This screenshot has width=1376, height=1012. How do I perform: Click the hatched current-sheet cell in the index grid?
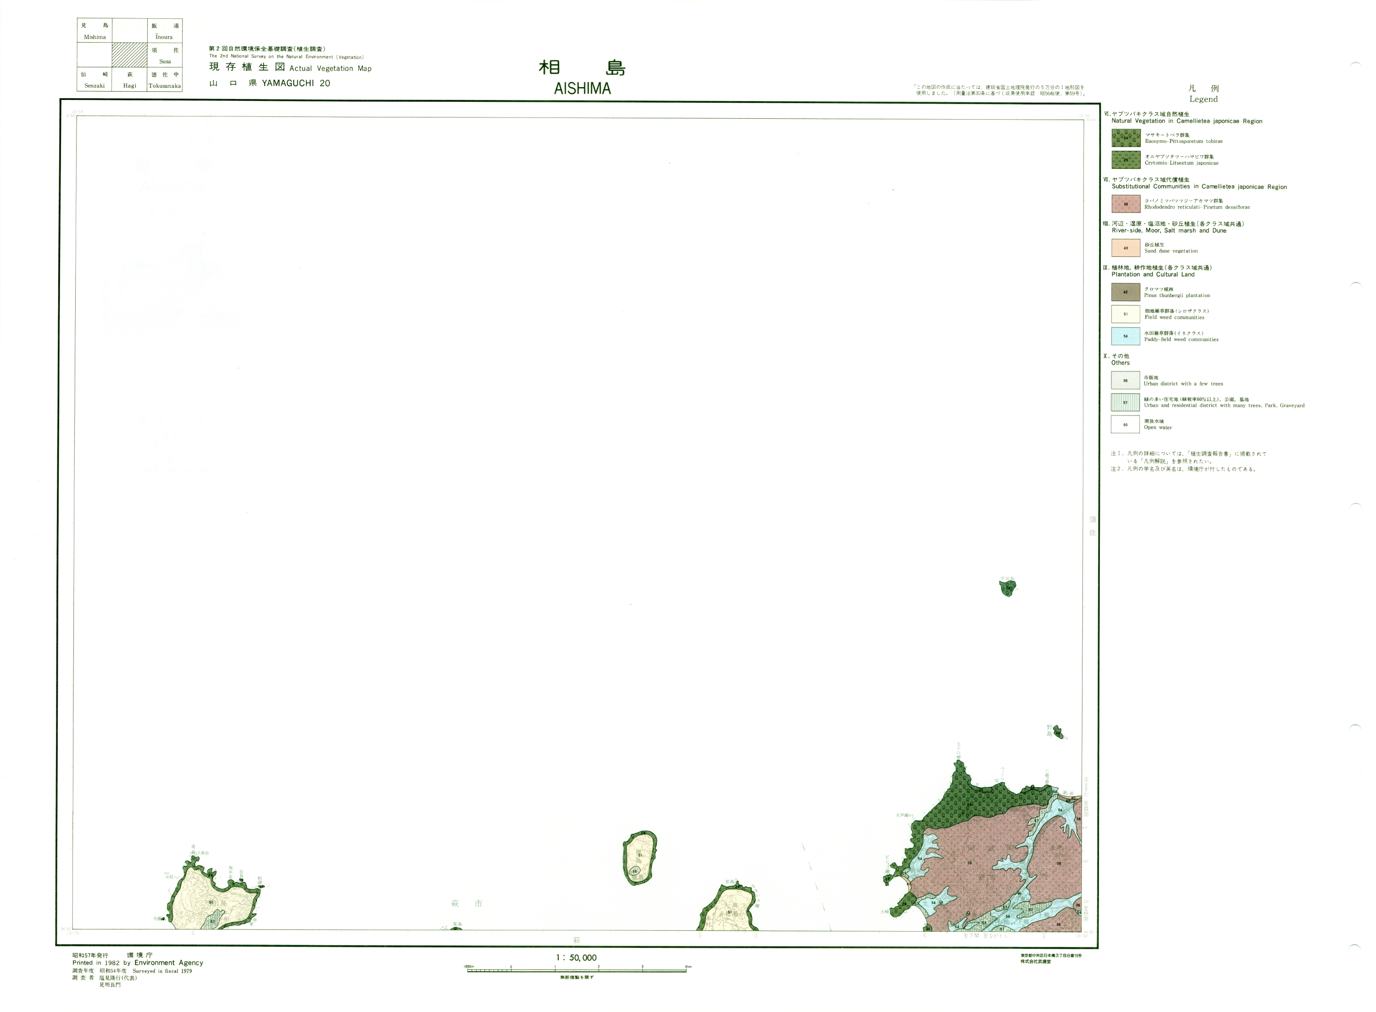coord(130,55)
